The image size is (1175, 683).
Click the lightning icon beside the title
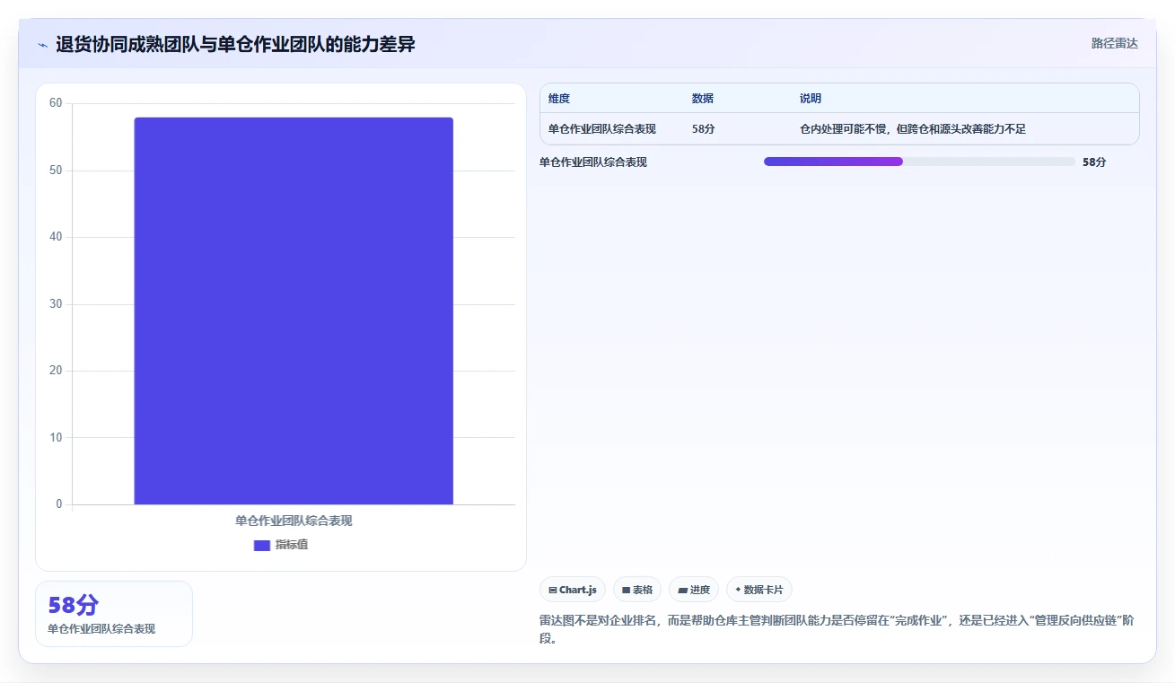(x=42, y=44)
